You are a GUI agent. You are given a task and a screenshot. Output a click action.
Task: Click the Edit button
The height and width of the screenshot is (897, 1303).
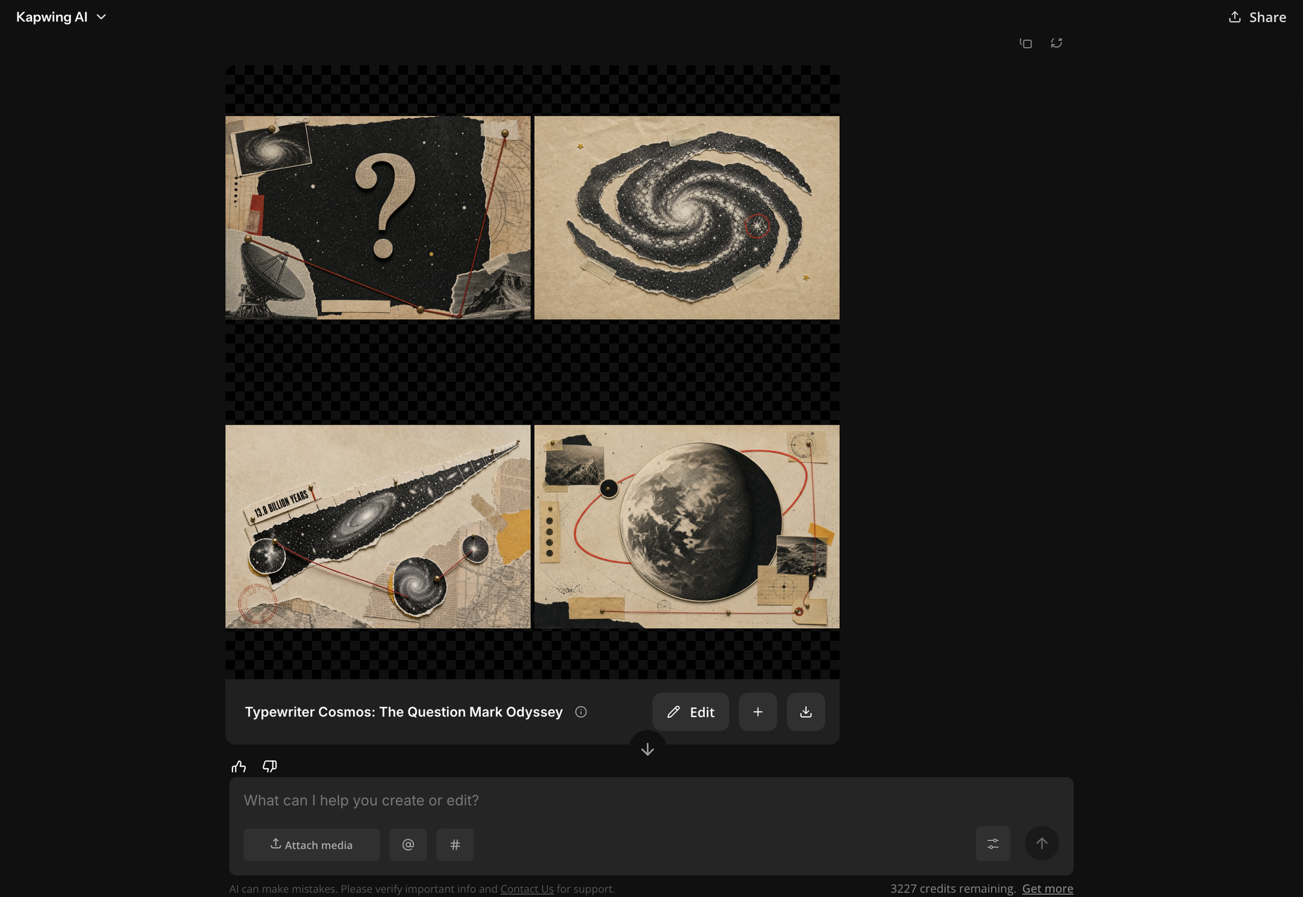691,712
